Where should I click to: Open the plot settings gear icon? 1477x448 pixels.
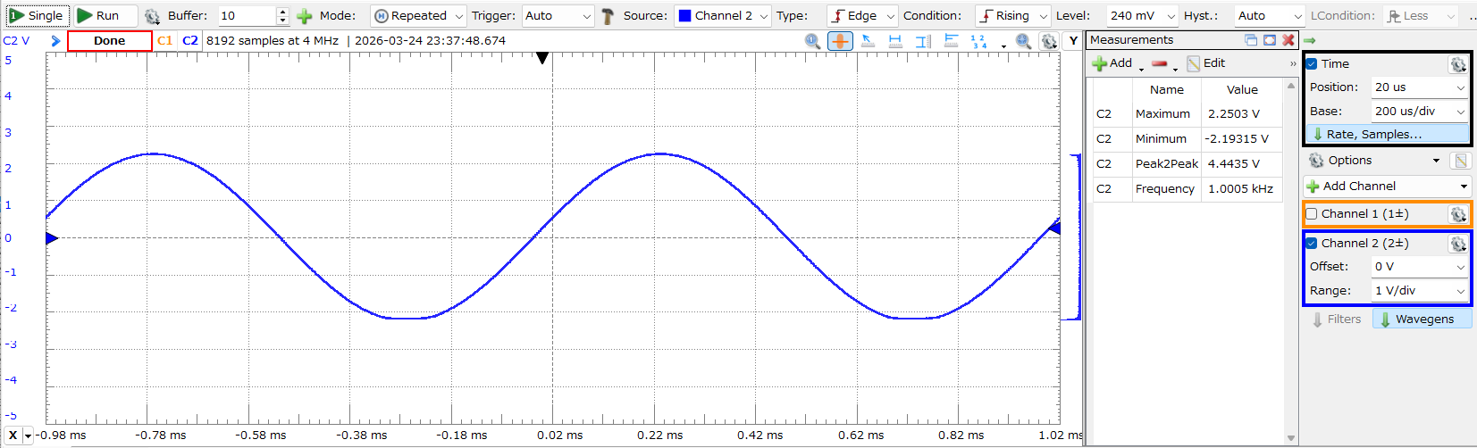(1049, 41)
